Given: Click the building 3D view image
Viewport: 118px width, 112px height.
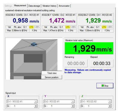Looking at the screenshot, I should (34, 59).
